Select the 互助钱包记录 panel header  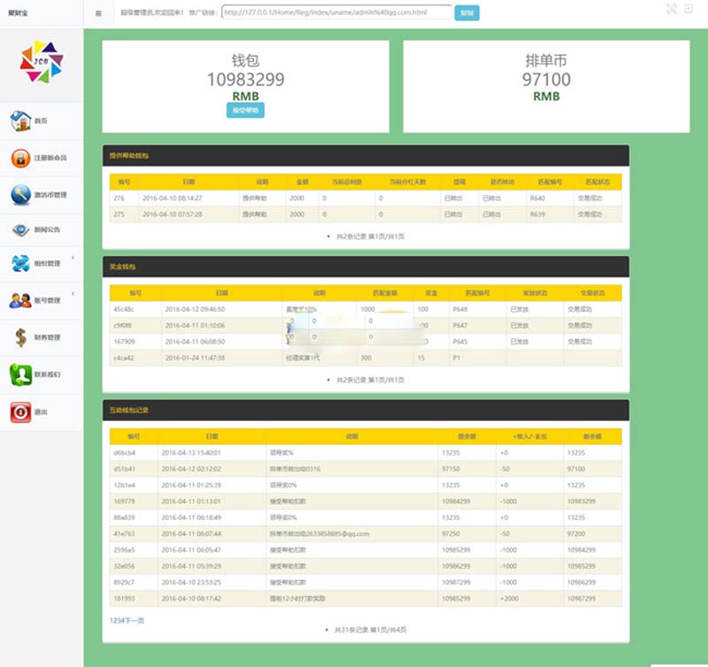point(366,410)
